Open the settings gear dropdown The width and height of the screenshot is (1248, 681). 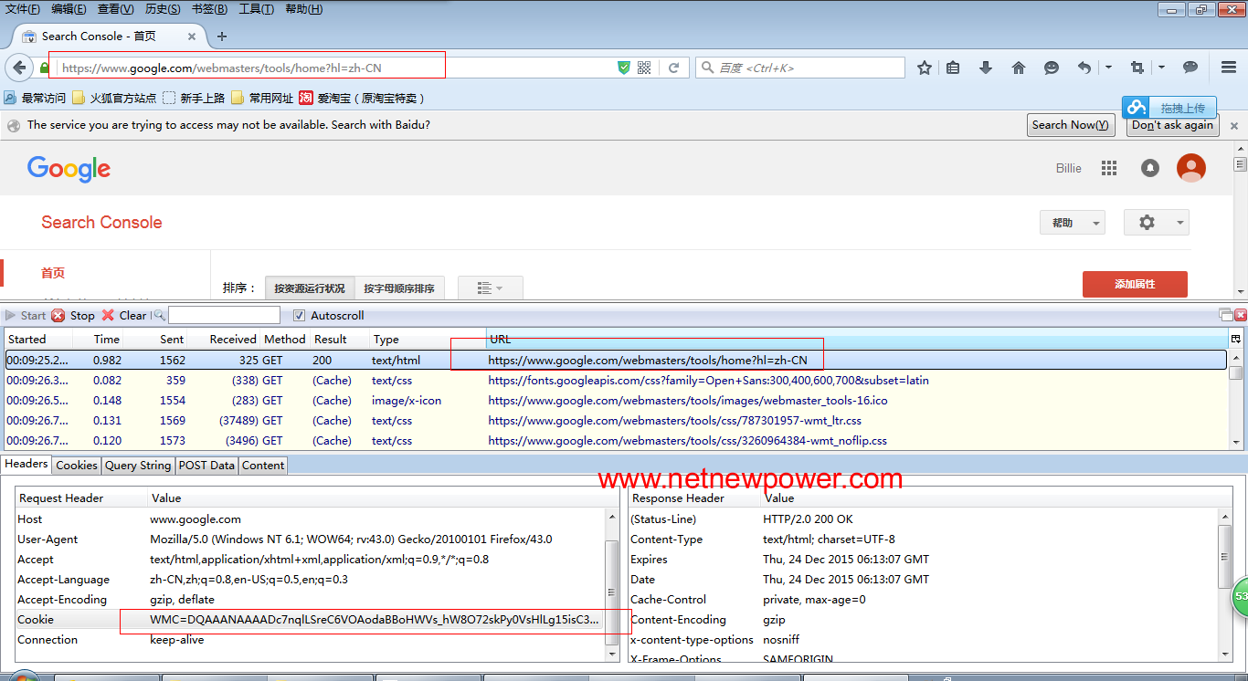pos(1156,223)
